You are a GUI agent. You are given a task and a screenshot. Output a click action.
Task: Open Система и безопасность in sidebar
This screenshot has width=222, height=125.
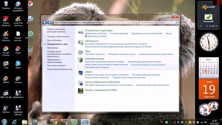click(x=58, y=36)
